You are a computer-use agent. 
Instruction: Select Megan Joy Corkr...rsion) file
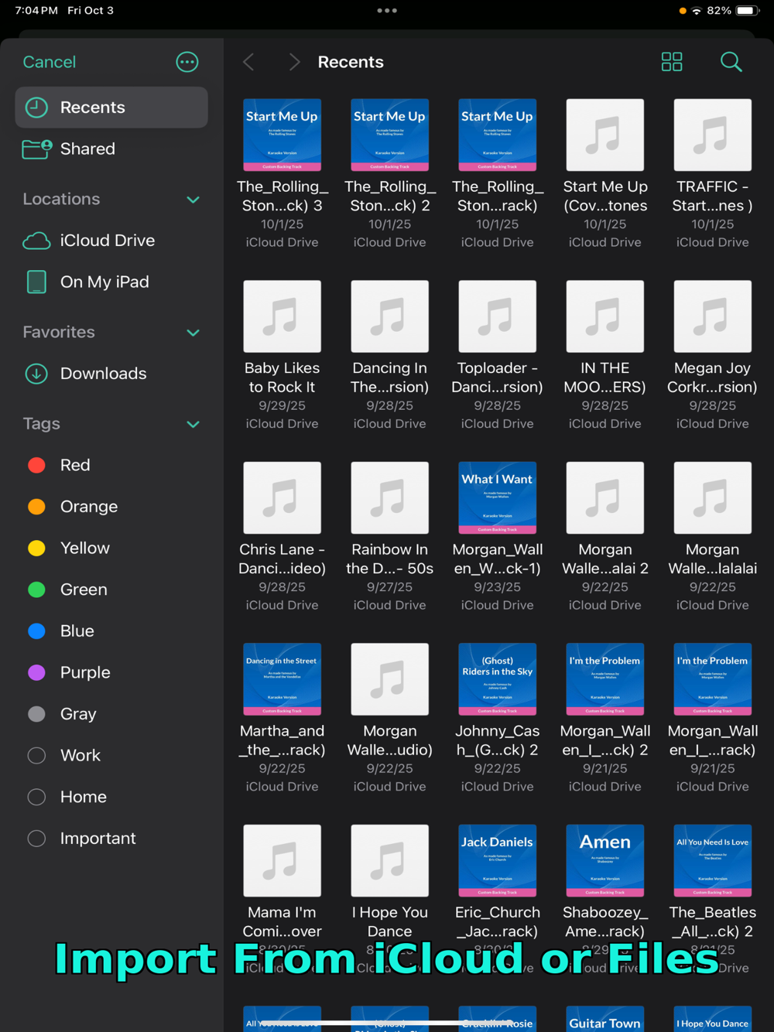(712, 356)
